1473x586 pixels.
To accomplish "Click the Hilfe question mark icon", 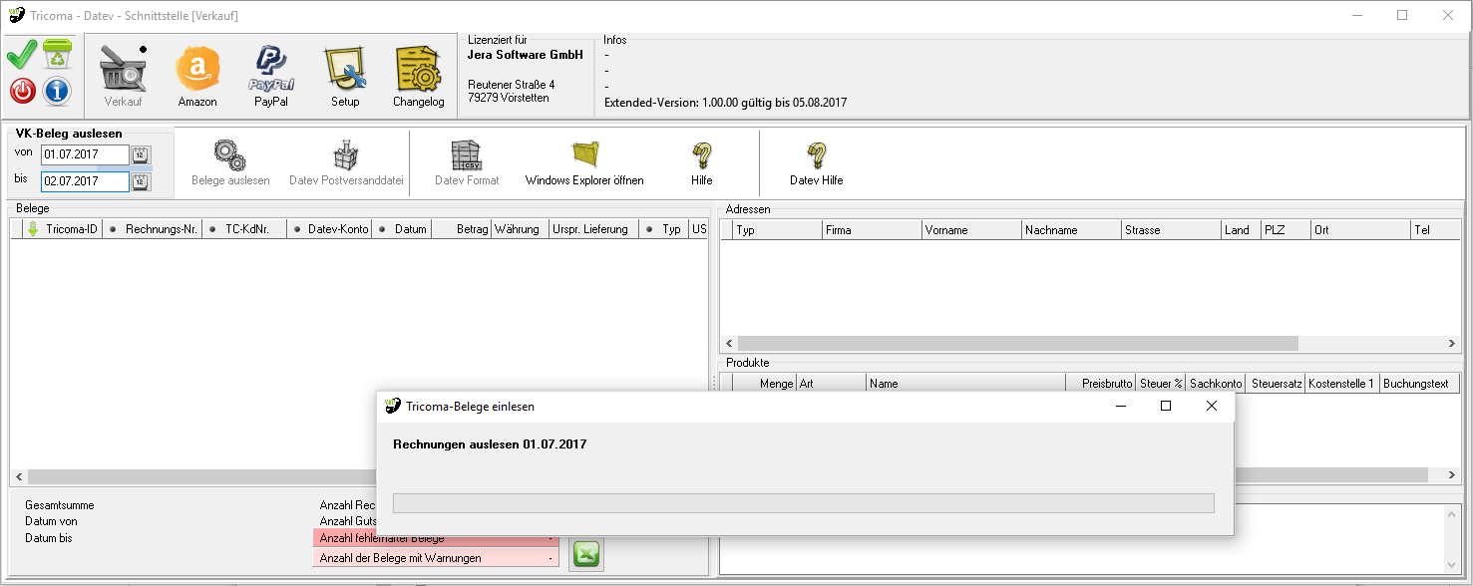I will tap(701, 155).
